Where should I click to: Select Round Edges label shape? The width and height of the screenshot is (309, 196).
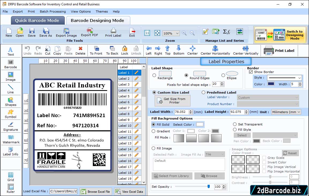click(186, 75)
